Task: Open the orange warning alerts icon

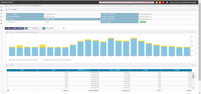Action: [x=160, y=2]
